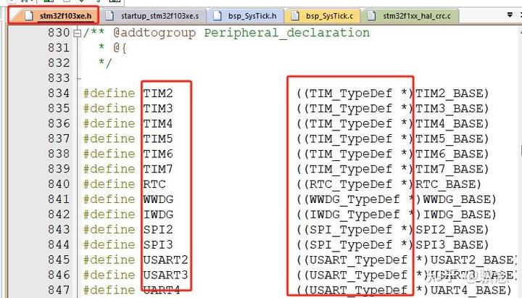Screen dimensions: 522x298
Task: Click the file icon on bsp_SysTick.h tab
Action: tap(217, 16)
